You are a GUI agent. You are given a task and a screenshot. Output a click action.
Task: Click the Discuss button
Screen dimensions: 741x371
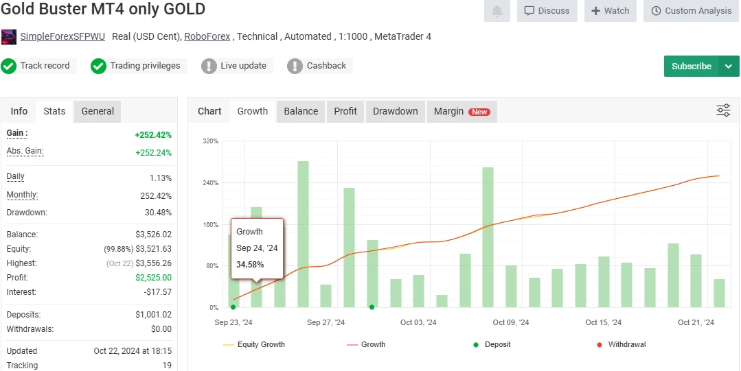pyautogui.click(x=547, y=11)
